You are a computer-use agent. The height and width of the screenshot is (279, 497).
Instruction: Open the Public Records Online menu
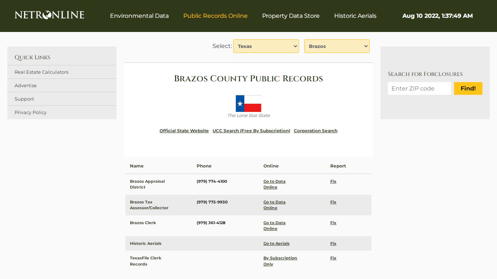click(x=215, y=16)
